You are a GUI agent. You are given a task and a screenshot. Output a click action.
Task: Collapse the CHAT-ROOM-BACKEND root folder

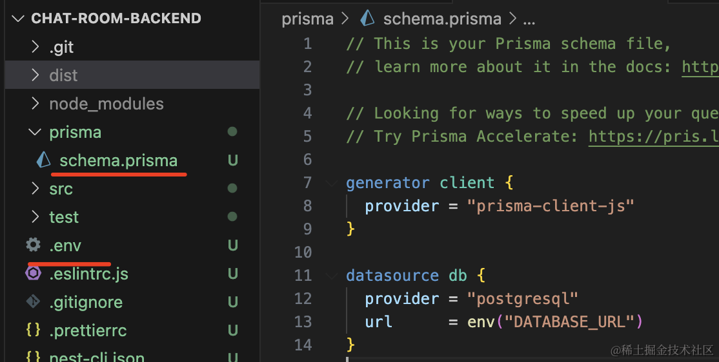[19, 19]
